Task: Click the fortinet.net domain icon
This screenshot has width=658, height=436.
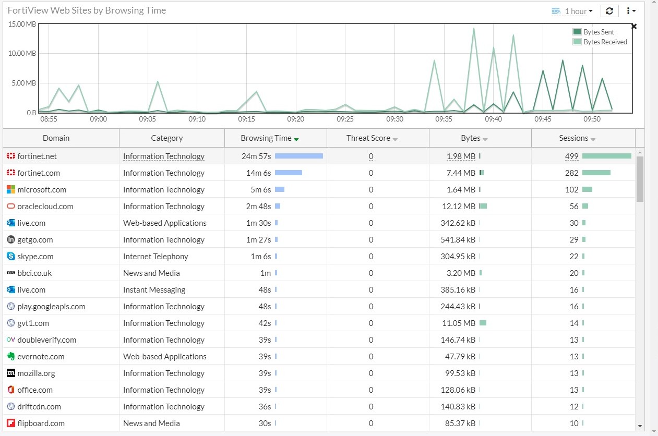Action: 10,156
